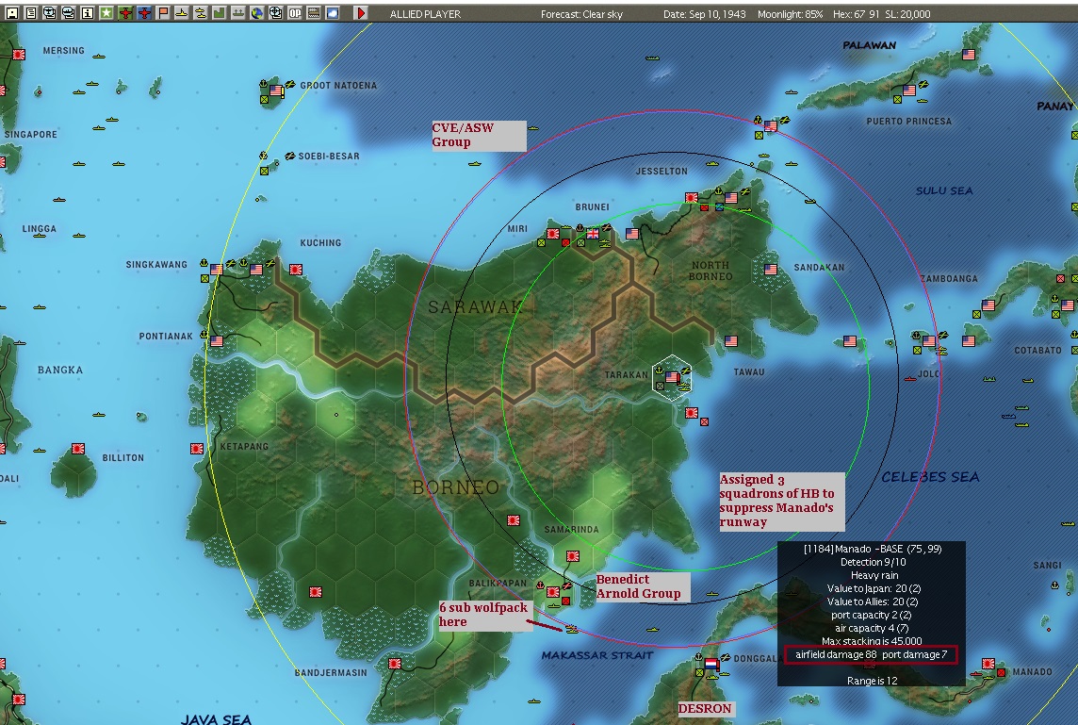Select the Japanese flag at Miri

tap(553, 234)
